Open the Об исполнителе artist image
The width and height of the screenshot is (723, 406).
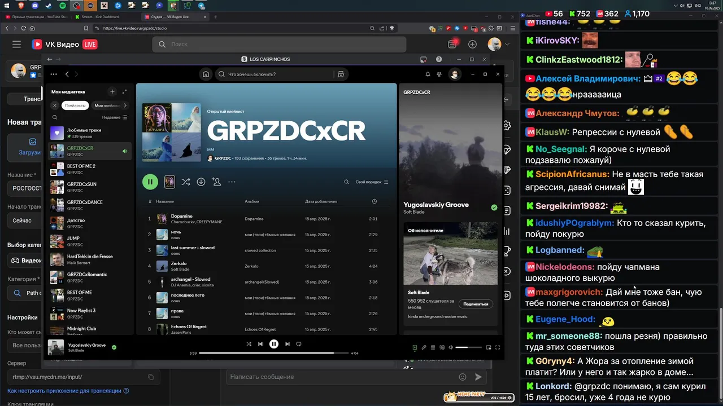click(451, 253)
